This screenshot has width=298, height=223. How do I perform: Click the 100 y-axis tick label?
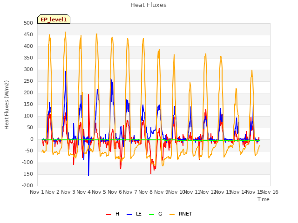[x=28, y=116]
